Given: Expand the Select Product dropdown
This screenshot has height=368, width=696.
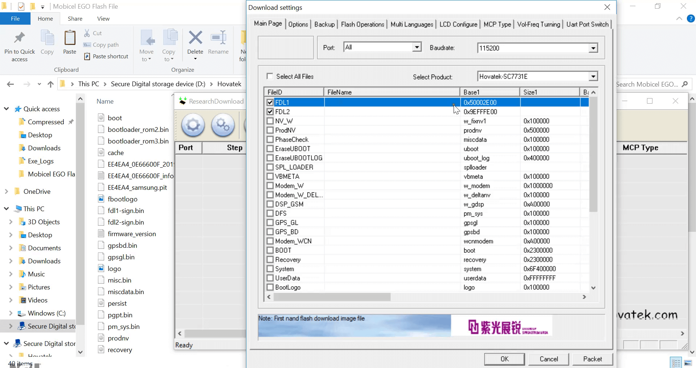Looking at the screenshot, I should pyautogui.click(x=593, y=76).
